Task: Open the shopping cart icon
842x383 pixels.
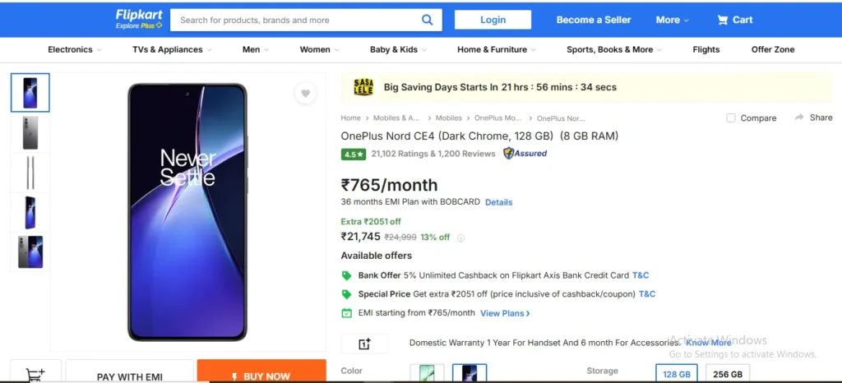Action: [723, 20]
